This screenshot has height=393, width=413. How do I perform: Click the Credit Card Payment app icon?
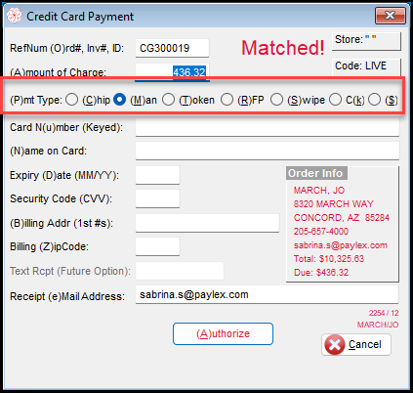point(15,16)
